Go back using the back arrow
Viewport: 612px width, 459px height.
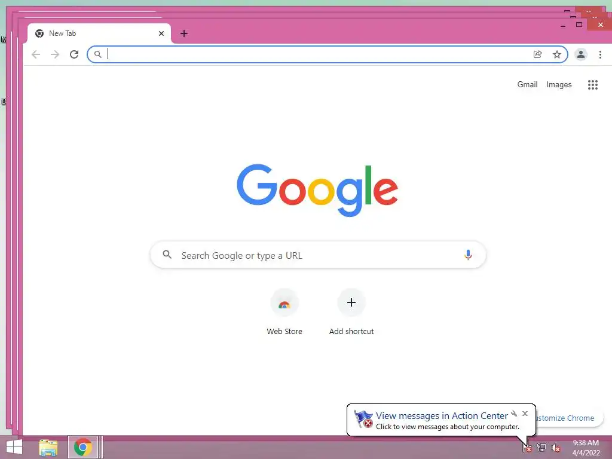36,54
